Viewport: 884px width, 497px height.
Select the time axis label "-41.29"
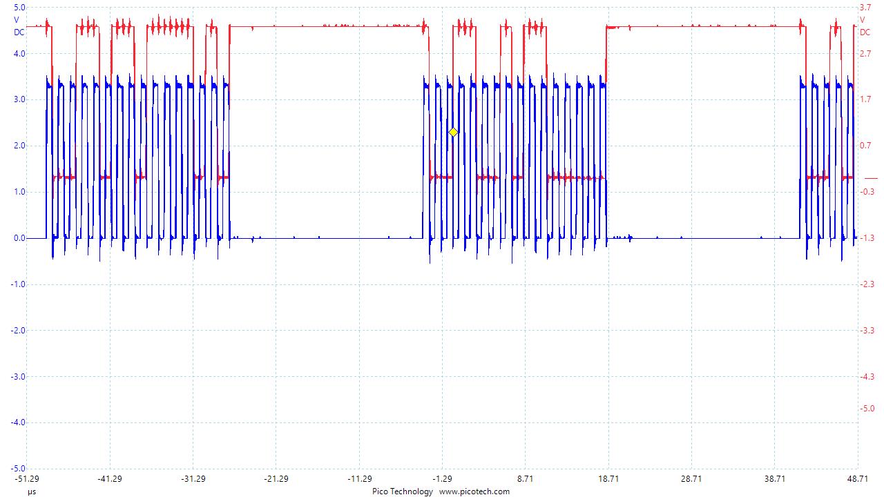(x=110, y=478)
